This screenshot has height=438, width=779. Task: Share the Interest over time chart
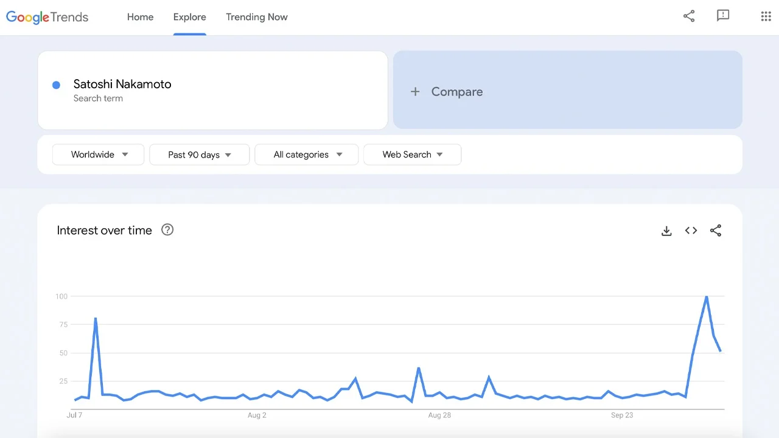tap(716, 231)
